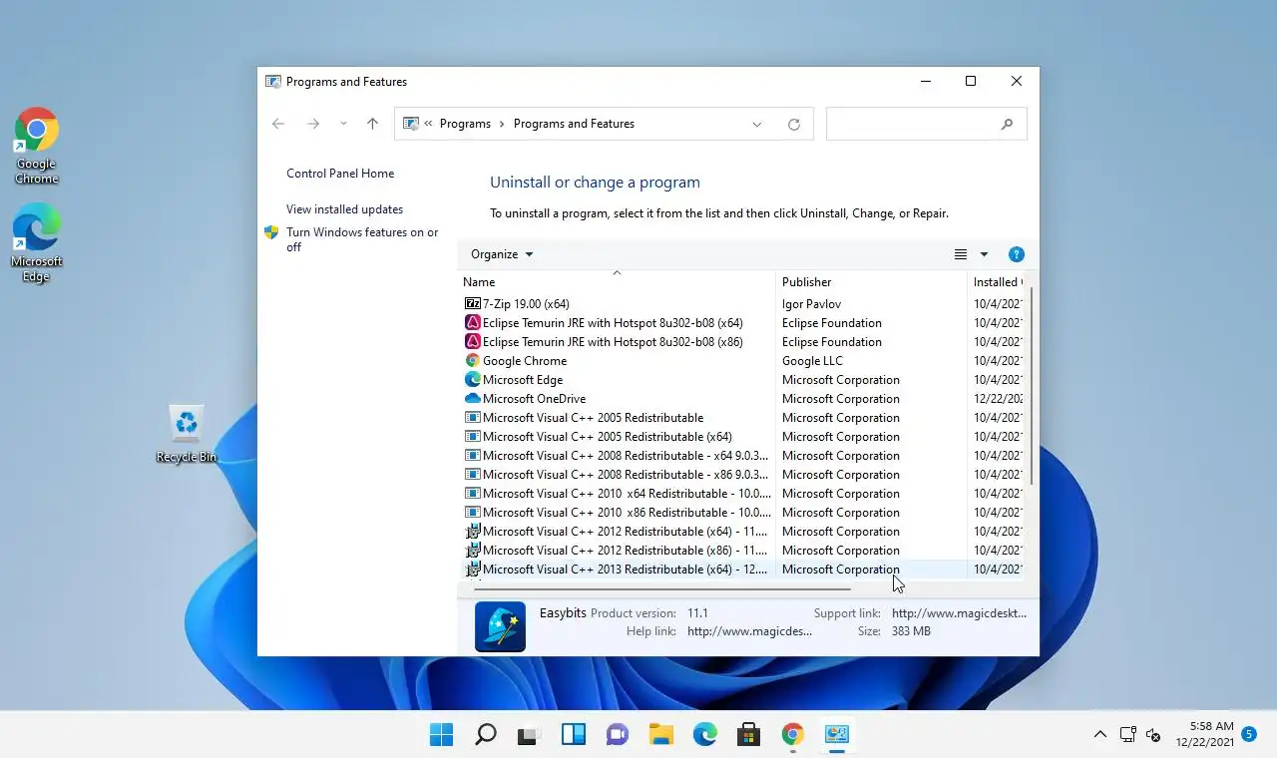Click the search box in Programs and Features

point(926,124)
